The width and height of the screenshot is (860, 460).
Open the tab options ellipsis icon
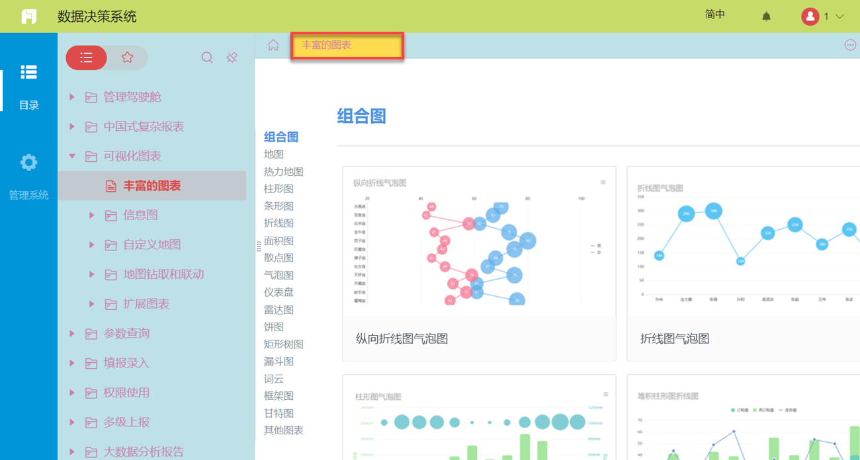pos(850,45)
